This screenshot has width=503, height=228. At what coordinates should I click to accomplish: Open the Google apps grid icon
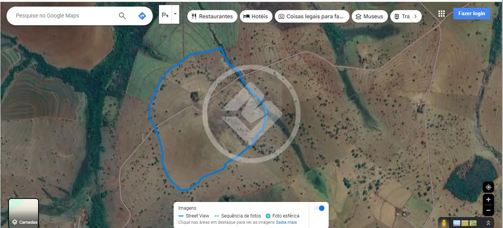(442, 14)
